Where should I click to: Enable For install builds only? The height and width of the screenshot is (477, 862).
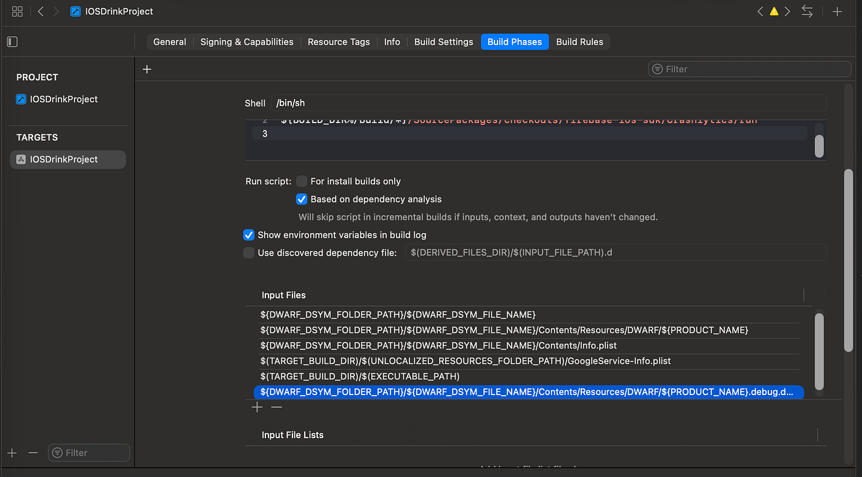coord(302,181)
